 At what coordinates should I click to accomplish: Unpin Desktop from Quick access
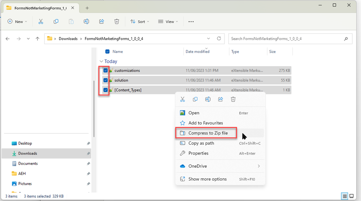[x=88, y=143]
